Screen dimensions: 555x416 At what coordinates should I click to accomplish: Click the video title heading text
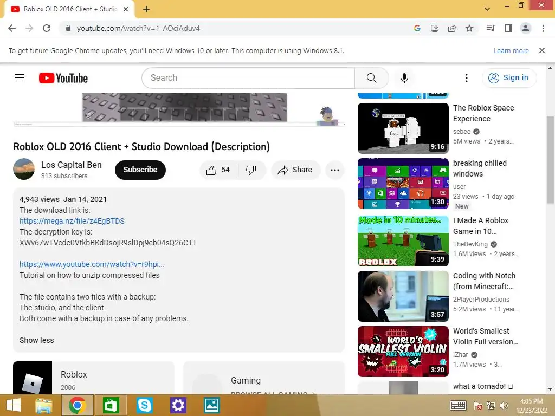141,147
